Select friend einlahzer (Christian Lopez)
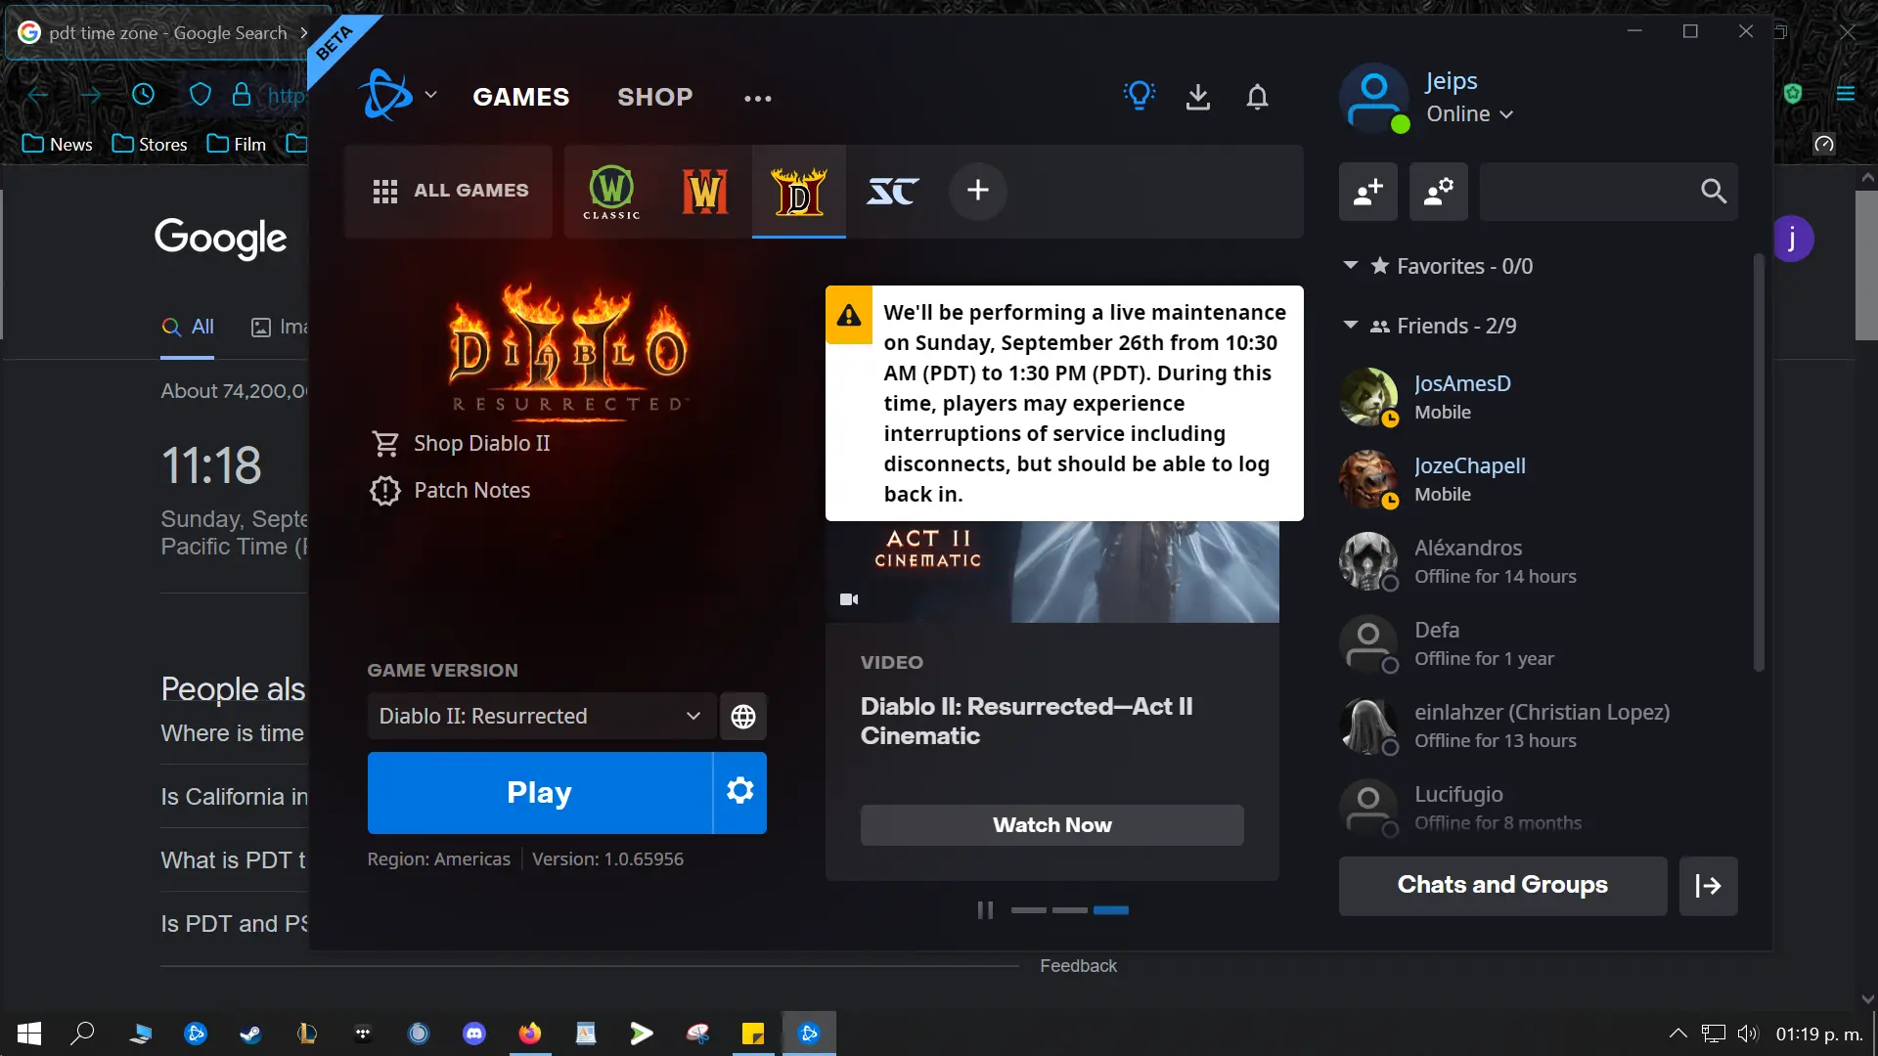 pyautogui.click(x=1541, y=726)
